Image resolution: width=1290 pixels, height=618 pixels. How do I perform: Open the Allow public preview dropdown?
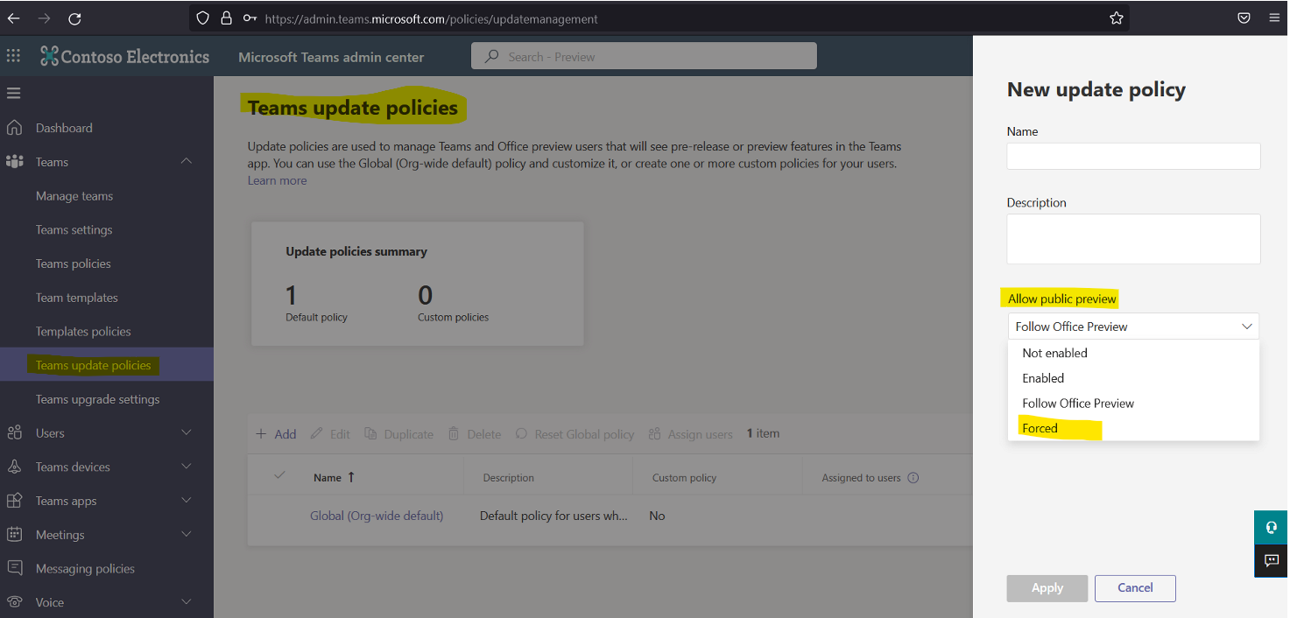(1133, 327)
